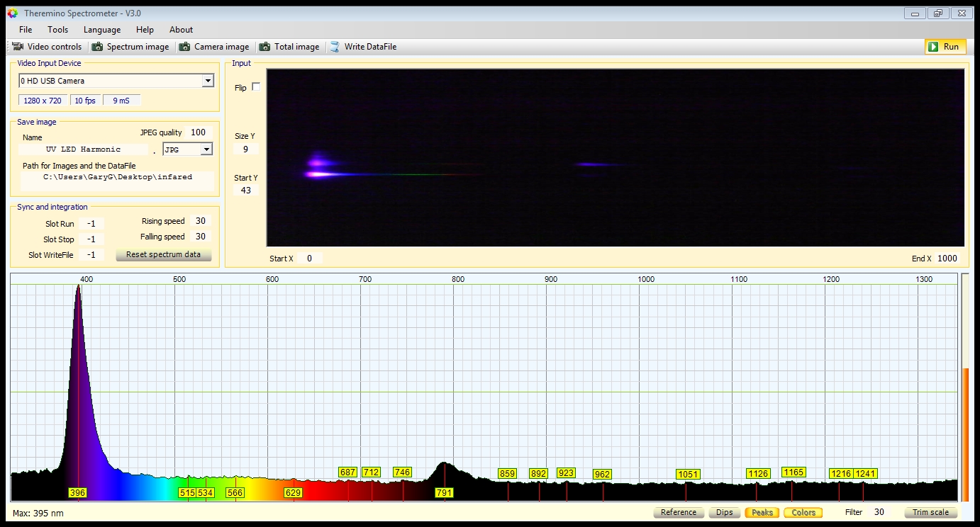Enable the Dips toggle button

[x=724, y=512]
